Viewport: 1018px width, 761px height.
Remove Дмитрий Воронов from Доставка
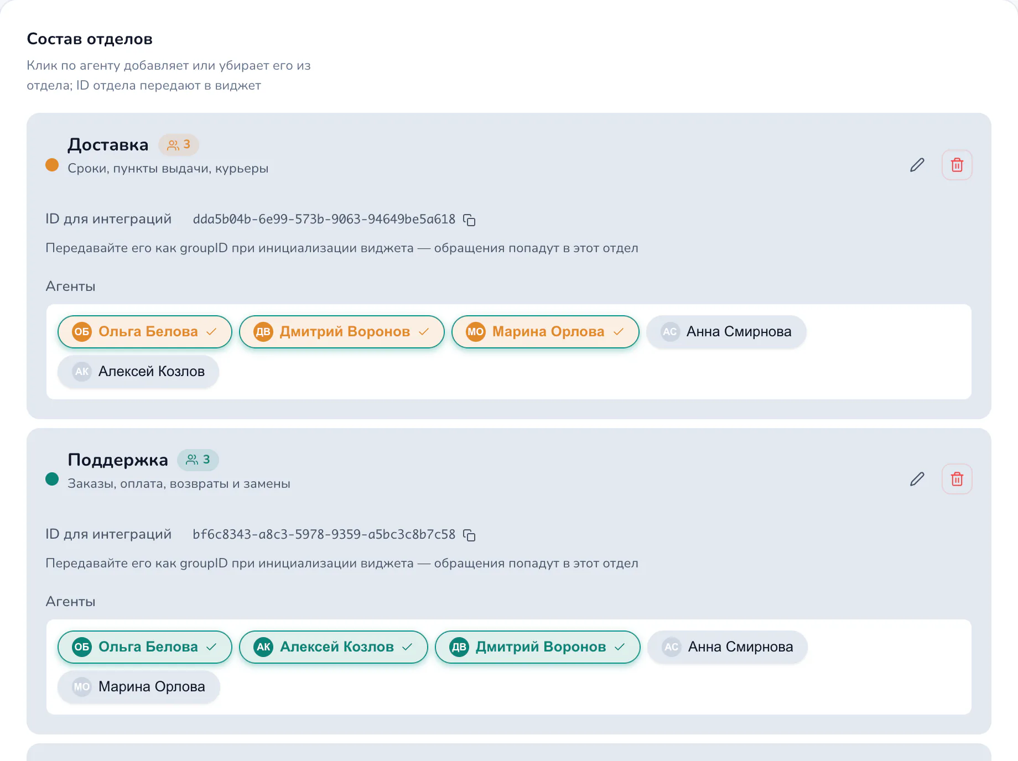coord(341,332)
